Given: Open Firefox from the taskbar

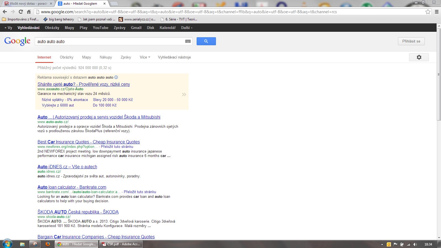Looking at the screenshot, I should (48, 244).
